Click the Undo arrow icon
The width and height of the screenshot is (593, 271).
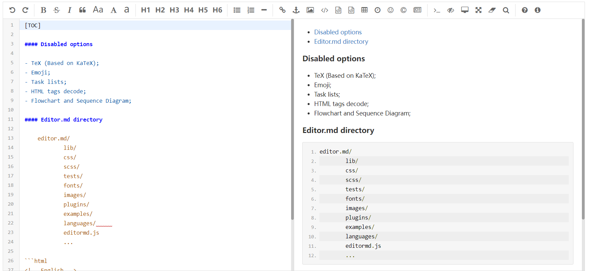12,10
